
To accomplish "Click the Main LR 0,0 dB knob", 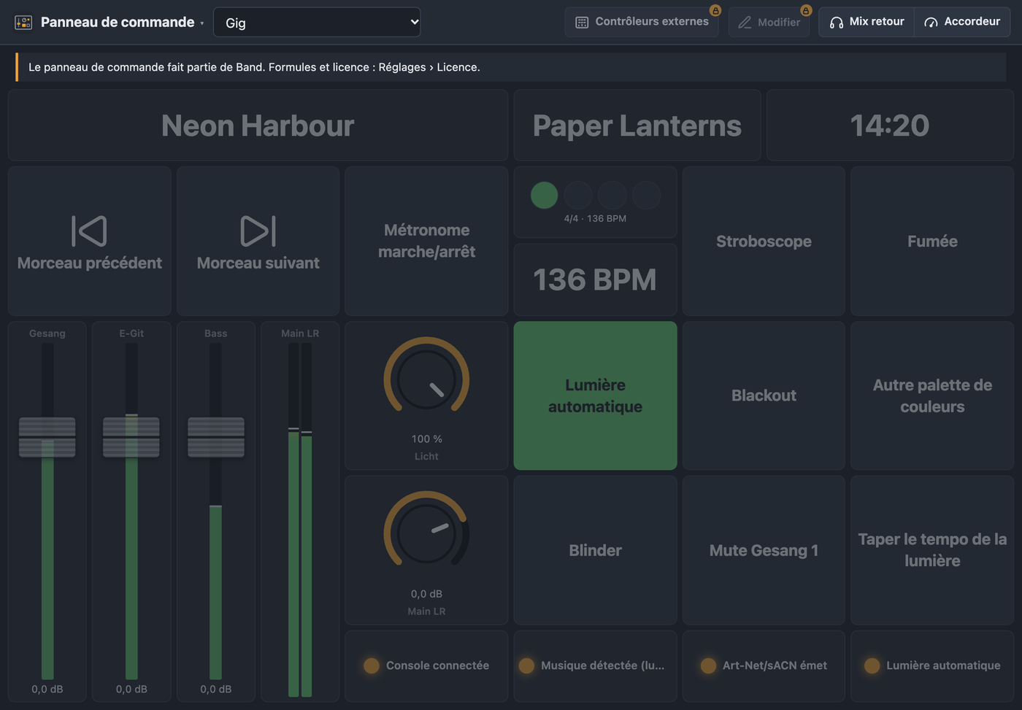I will [426, 534].
